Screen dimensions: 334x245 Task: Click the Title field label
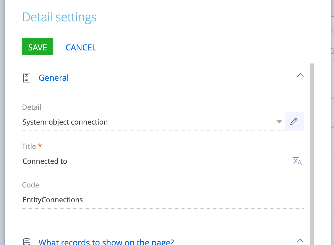pyautogui.click(x=29, y=146)
